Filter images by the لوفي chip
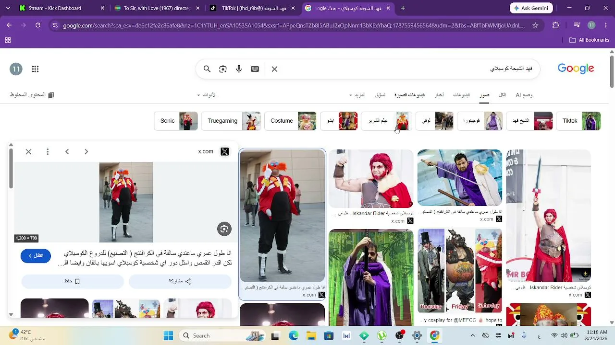Screen dimensions: 615x345 click(434, 121)
